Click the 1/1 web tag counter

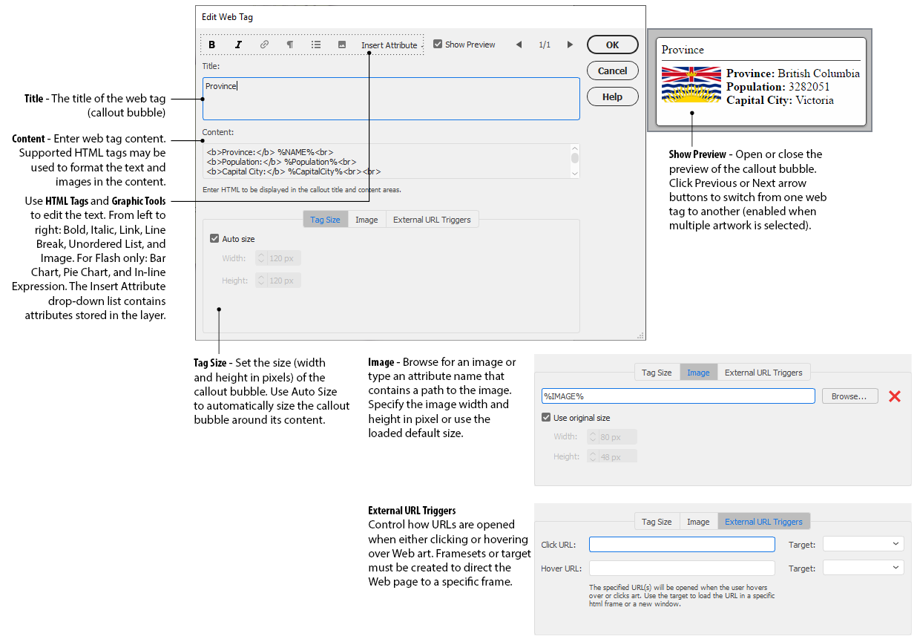click(545, 45)
